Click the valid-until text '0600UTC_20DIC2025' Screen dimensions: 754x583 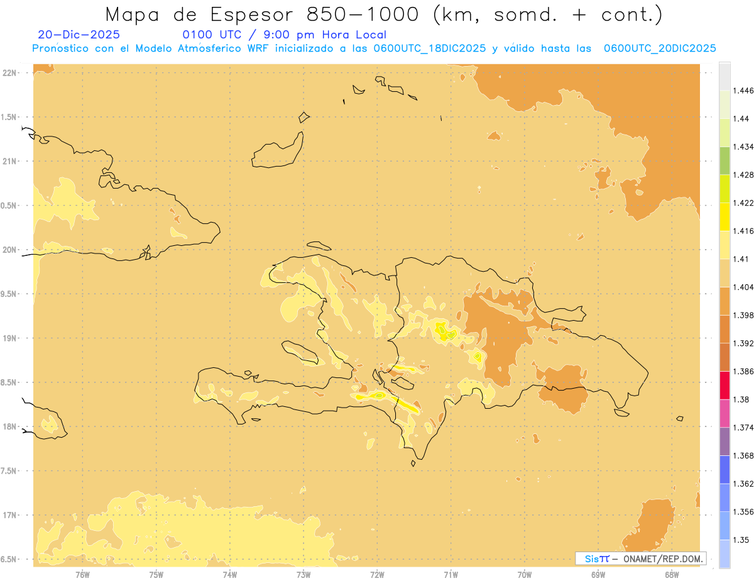point(660,48)
